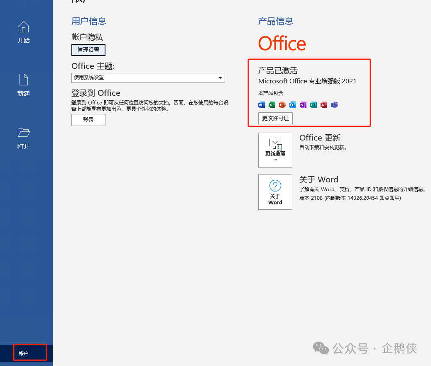Open the 关于 Word panel
431x366 pixels.
coord(275,192)
